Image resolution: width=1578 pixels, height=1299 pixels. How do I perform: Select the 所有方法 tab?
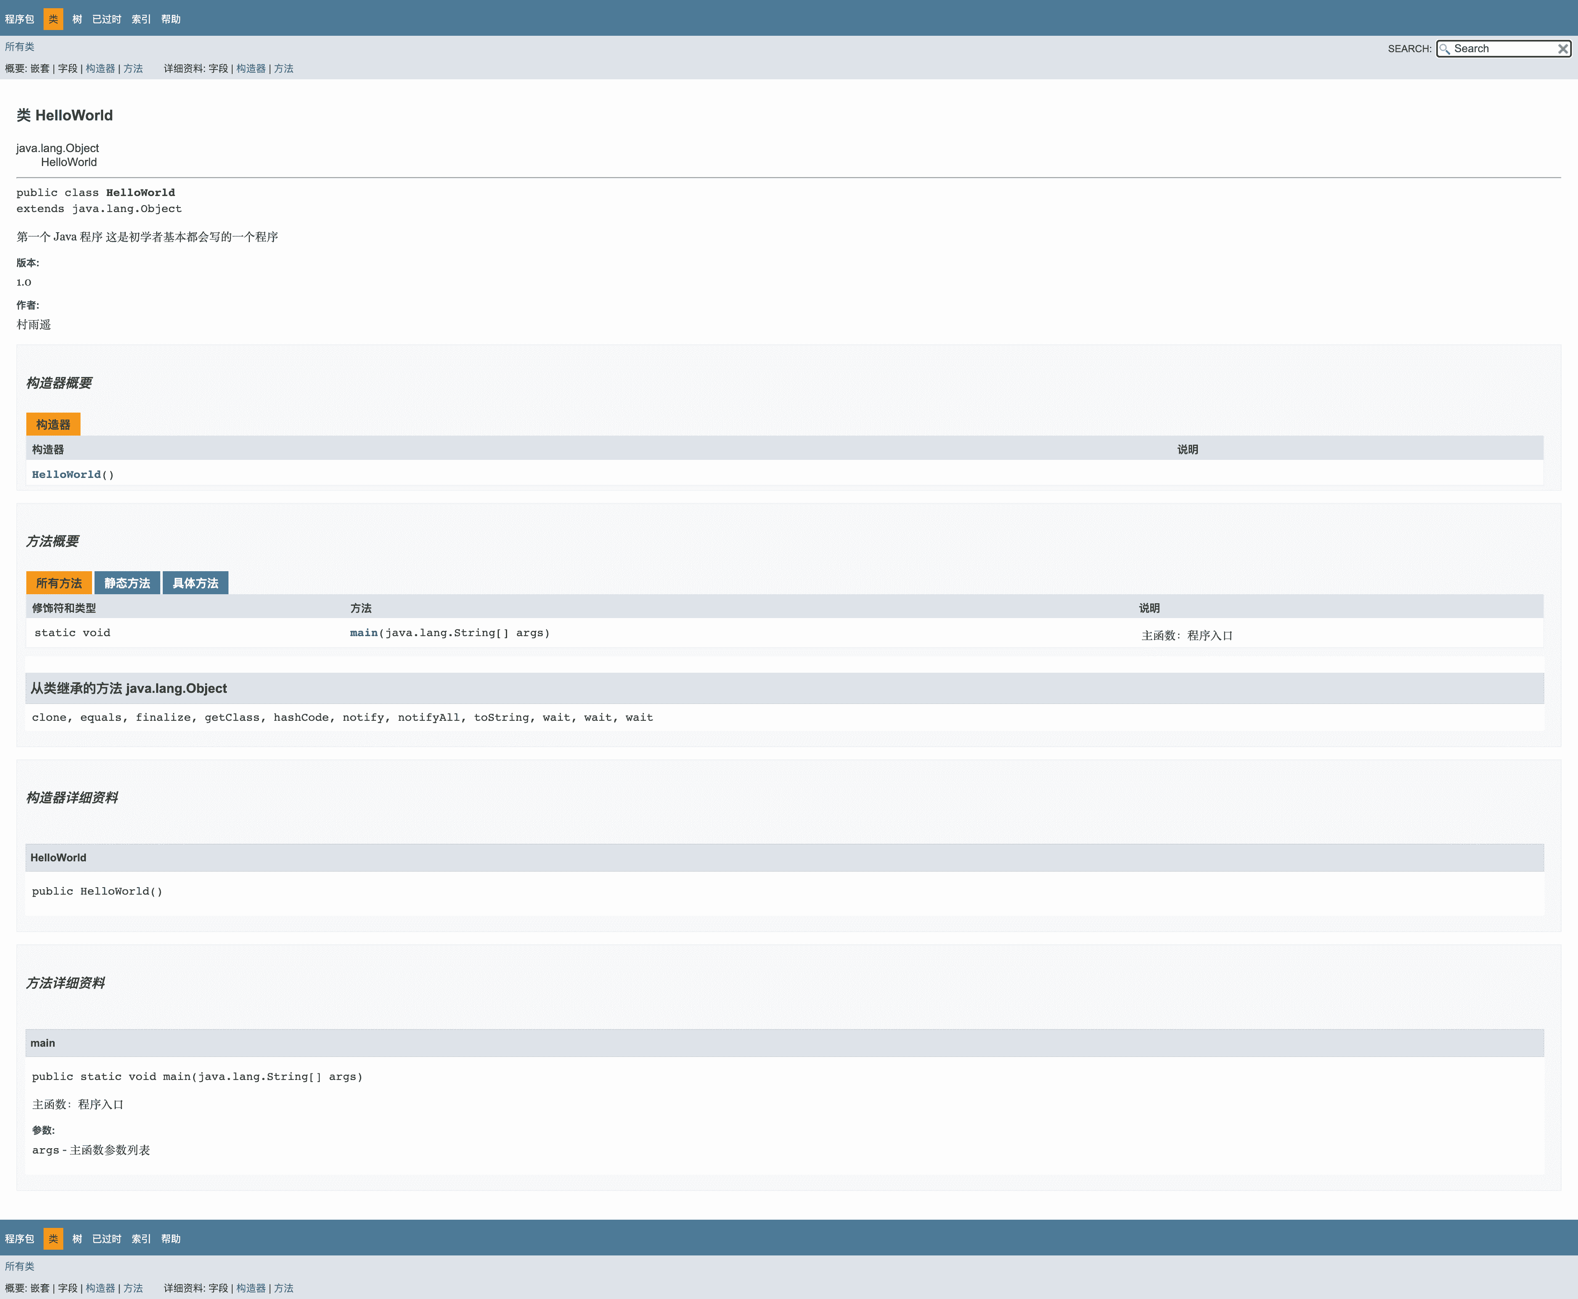pyautogui.click(x=59, y=583)
